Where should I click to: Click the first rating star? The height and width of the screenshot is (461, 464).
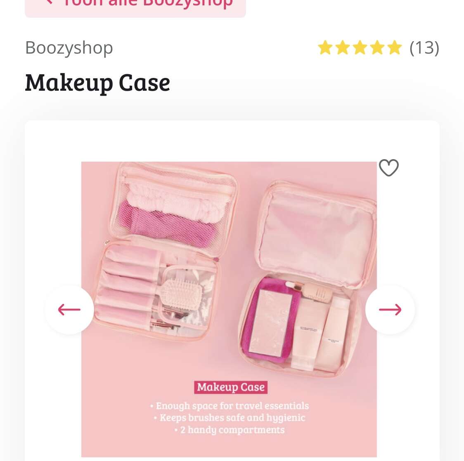click(x=325, y=47)
